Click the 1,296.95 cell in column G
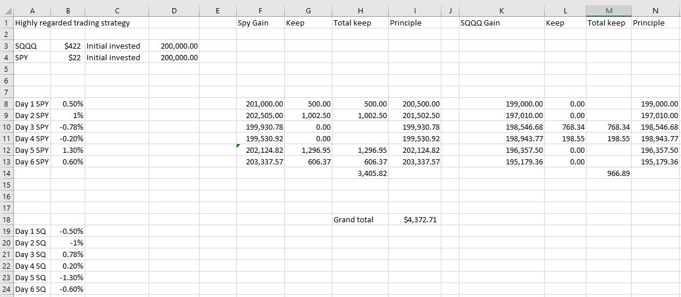This screenshot has width=681, height=297. [308, 150]
